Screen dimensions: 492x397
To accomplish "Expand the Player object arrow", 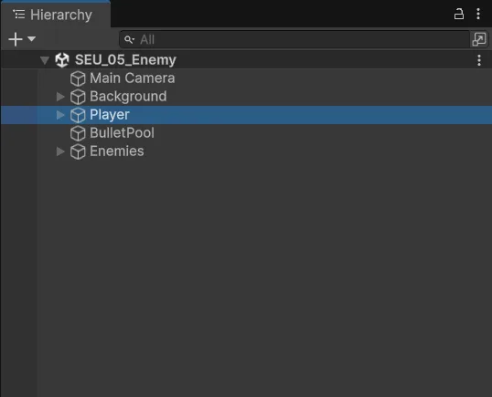I will [60, 115].
